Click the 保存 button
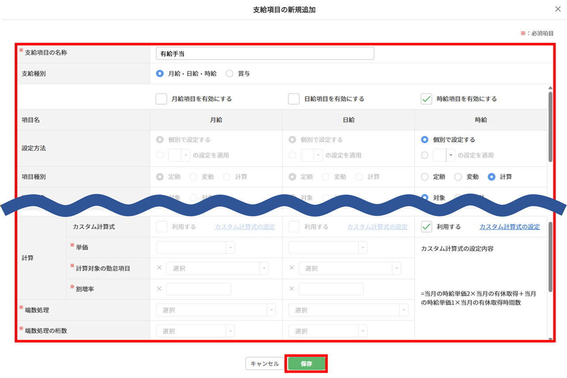This screenshot has width=567, height=378. point(306,364)
